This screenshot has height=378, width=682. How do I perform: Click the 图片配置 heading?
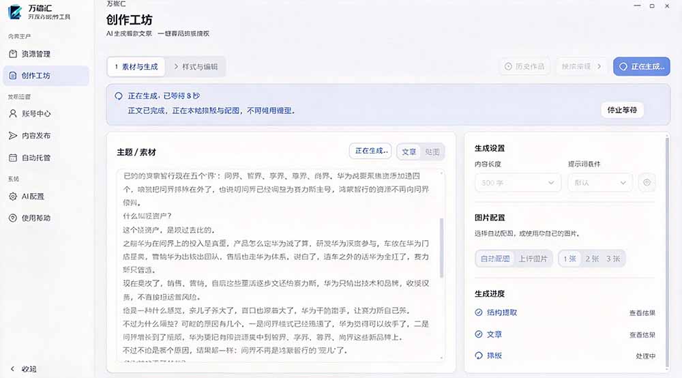[x=490, y=218]
